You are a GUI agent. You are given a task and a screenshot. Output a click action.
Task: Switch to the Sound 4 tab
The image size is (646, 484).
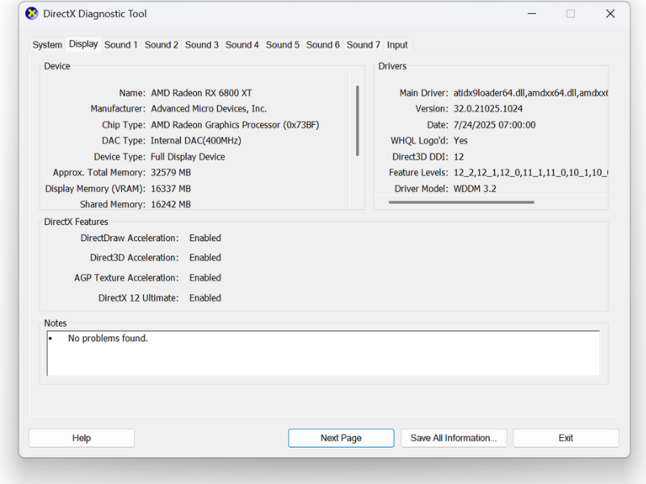coord(242,45)
